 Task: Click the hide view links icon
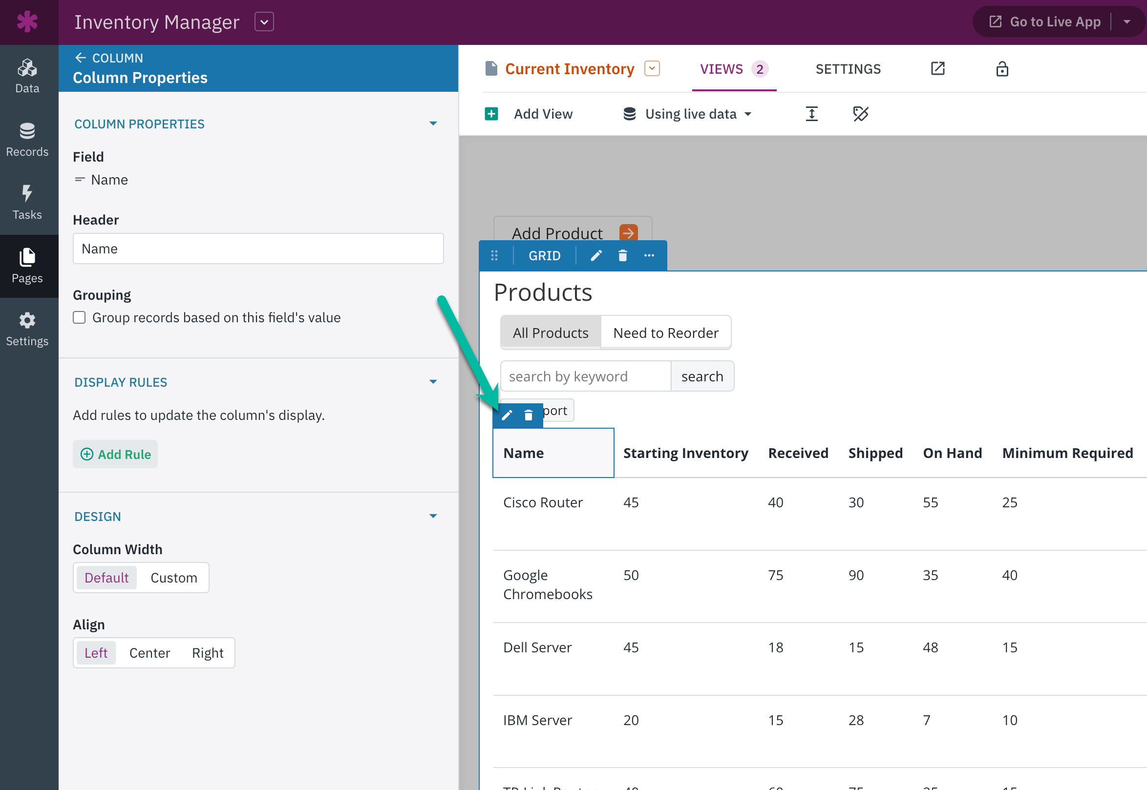coord(860,114)
